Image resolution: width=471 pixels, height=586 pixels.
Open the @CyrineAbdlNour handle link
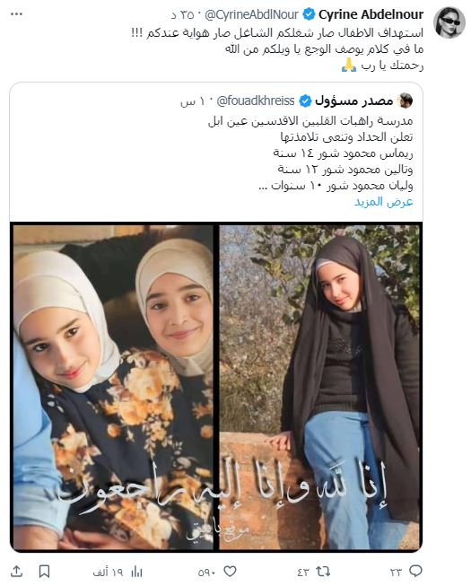coord(252,15)
